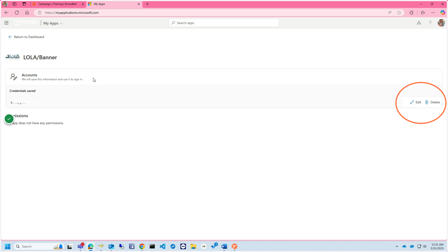This screenshot has height=252, width=448.
Task: Open a new browser tab
Action: click(x=147, y=4)
